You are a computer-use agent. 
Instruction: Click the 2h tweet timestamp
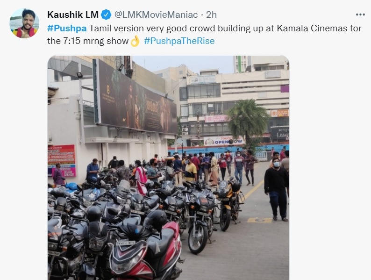(211, 14)
